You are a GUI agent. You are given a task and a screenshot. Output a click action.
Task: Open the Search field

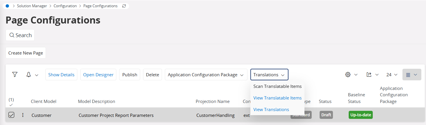tap(20, 35)
